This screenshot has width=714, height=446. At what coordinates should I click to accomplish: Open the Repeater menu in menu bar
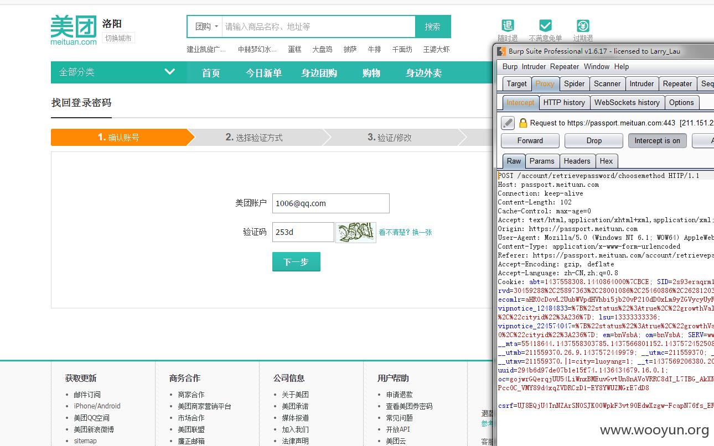[x=565, y=66]
